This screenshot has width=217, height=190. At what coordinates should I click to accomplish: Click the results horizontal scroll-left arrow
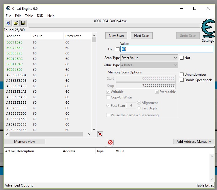(7, 134)
